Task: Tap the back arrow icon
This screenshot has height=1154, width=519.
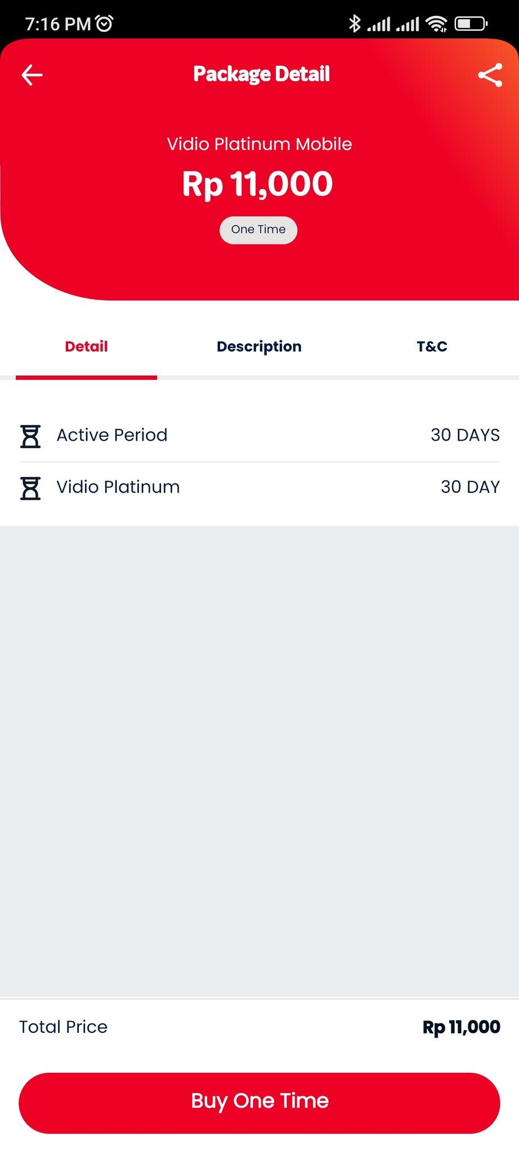Action: coord(32,75)
